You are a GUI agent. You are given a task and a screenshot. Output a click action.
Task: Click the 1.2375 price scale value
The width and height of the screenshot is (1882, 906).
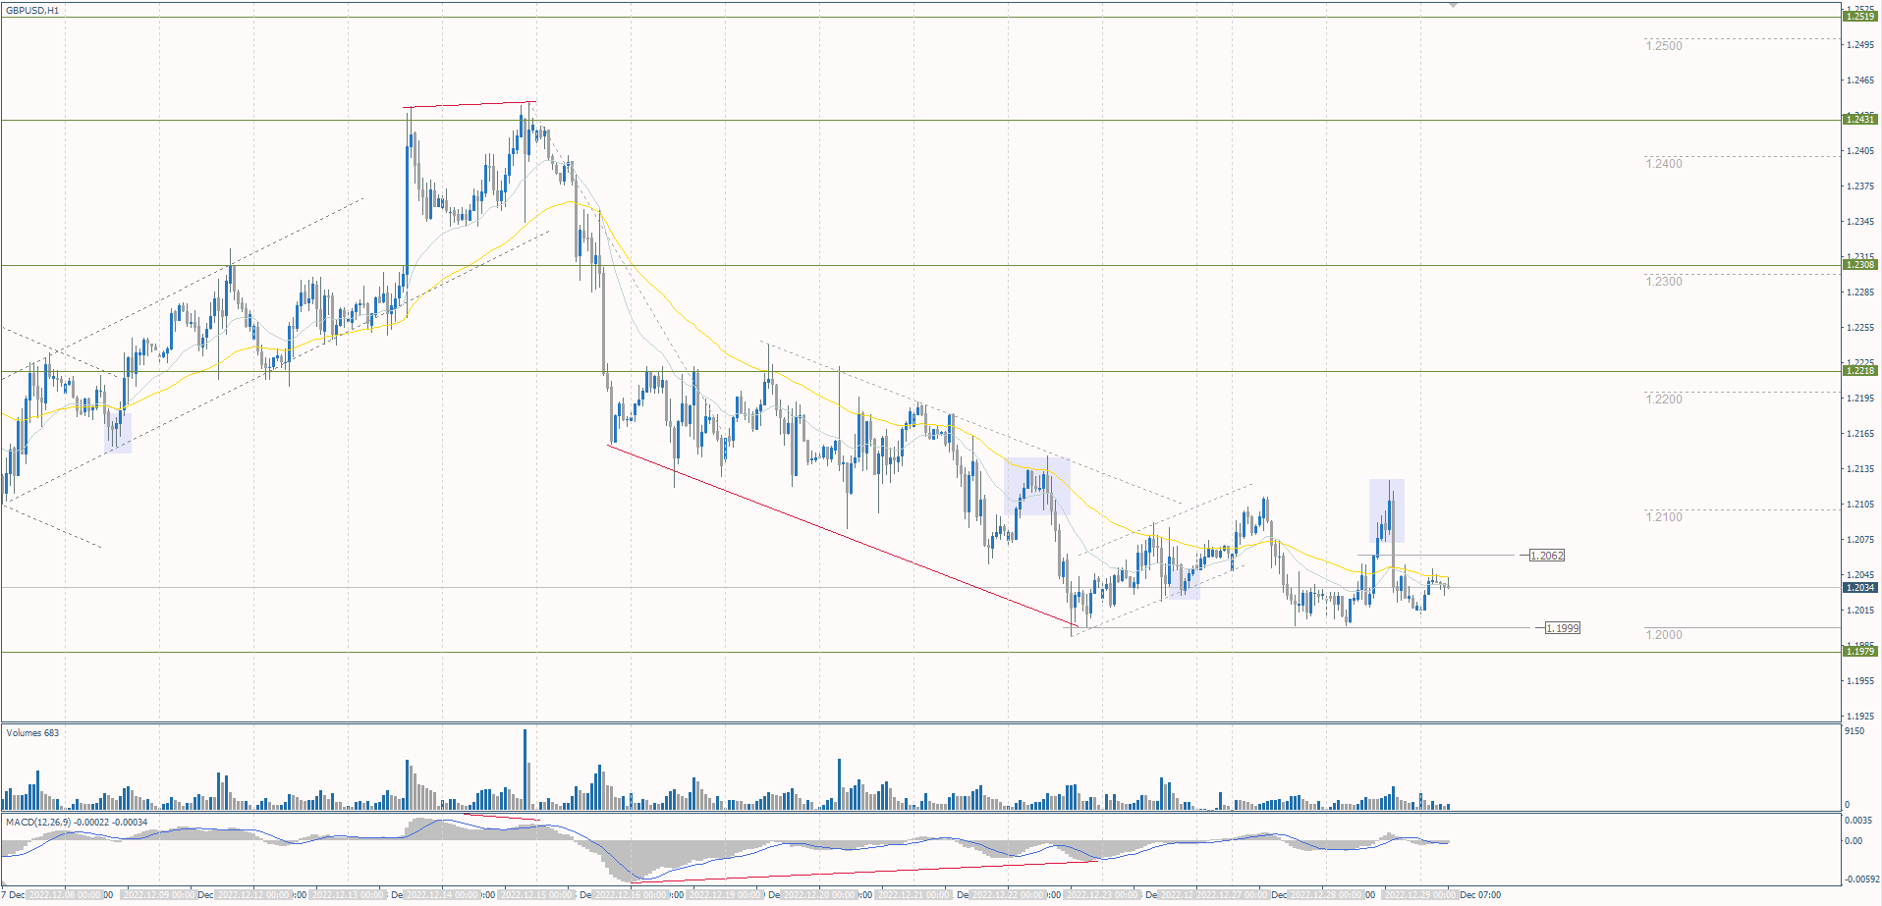click(1860, 187)
